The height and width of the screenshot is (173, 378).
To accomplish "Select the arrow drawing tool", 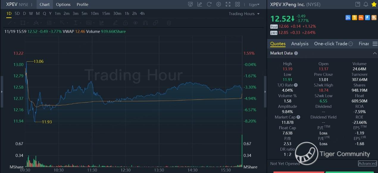I will (x=63, y=23).
